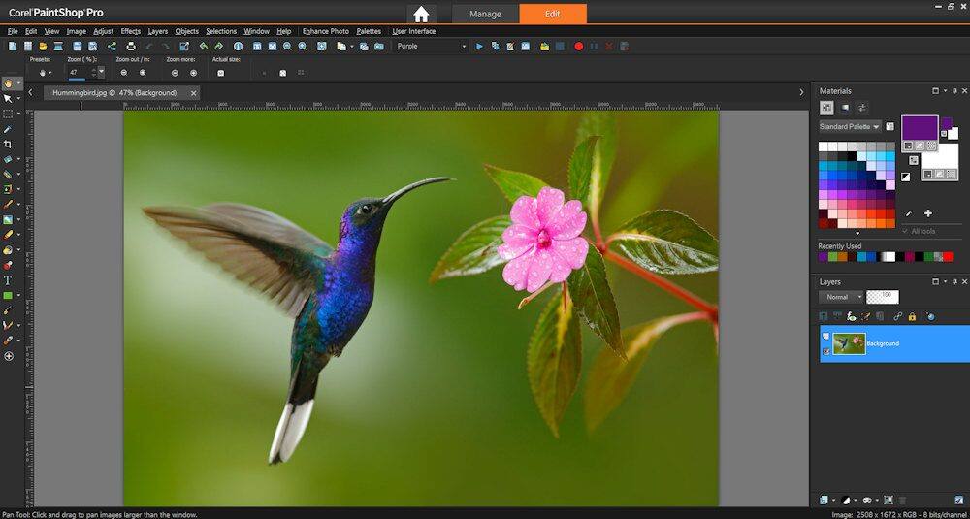Open the Adjust menu
Viewport: 970px width, 519px height.
(x=104, y=31)
